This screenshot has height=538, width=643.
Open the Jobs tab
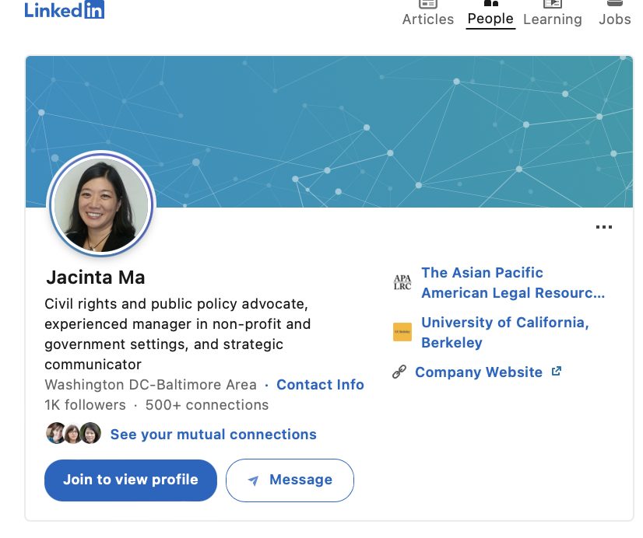coord(614,19)
